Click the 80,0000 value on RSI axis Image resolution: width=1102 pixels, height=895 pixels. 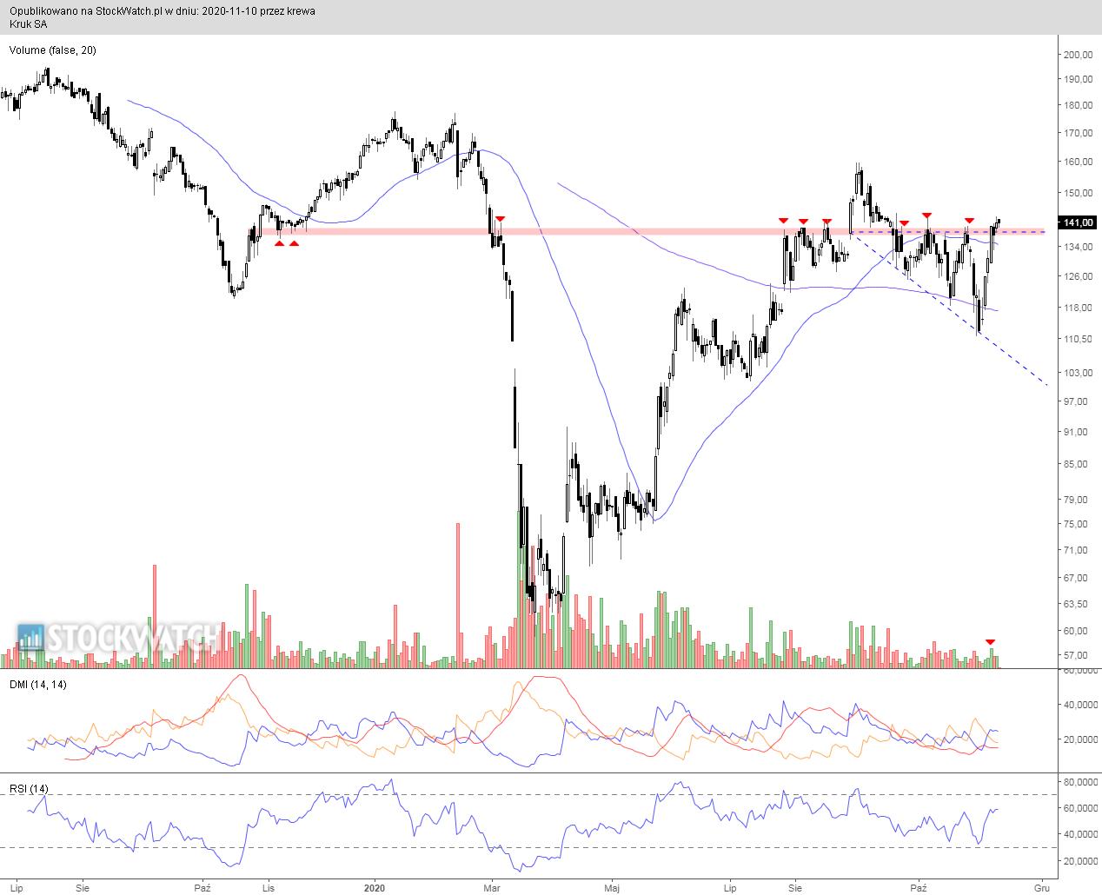1080,782
